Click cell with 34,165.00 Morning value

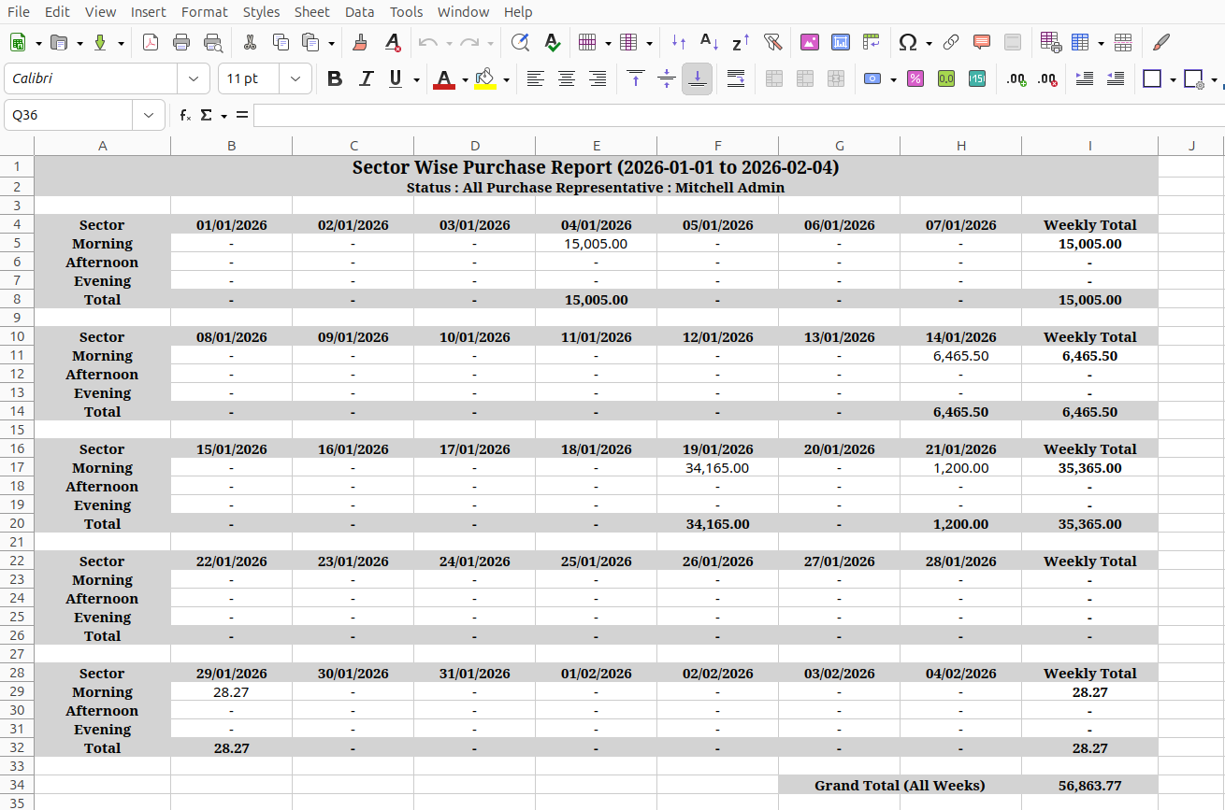(717, 467)
